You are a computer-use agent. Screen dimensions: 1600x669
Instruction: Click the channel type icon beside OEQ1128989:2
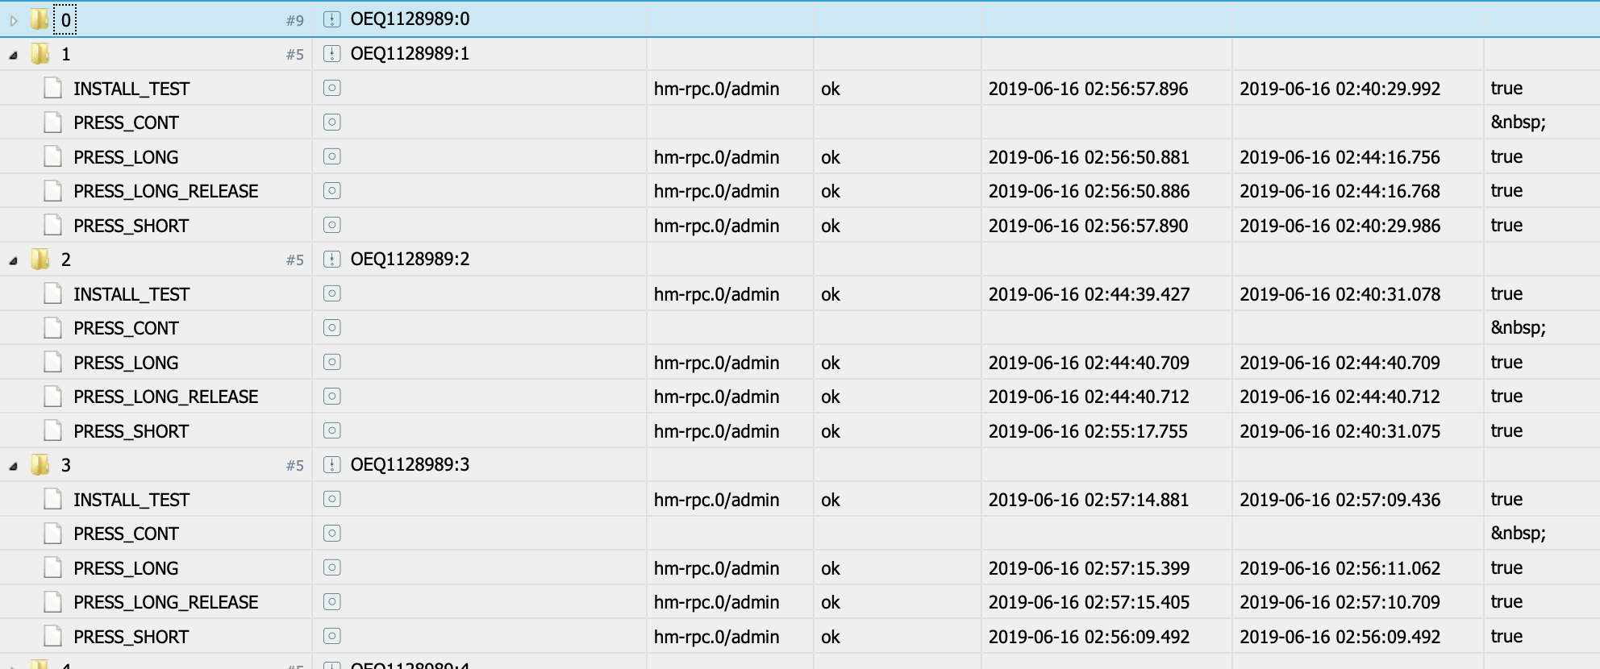click(331, 259)
